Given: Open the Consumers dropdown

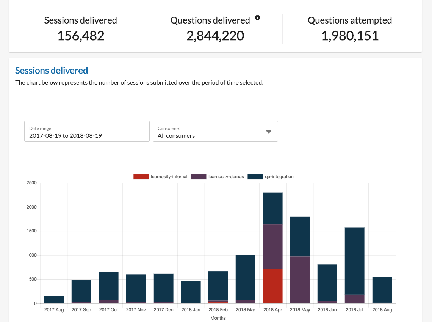Looking at the screenshot, I should tap(215, 131).
